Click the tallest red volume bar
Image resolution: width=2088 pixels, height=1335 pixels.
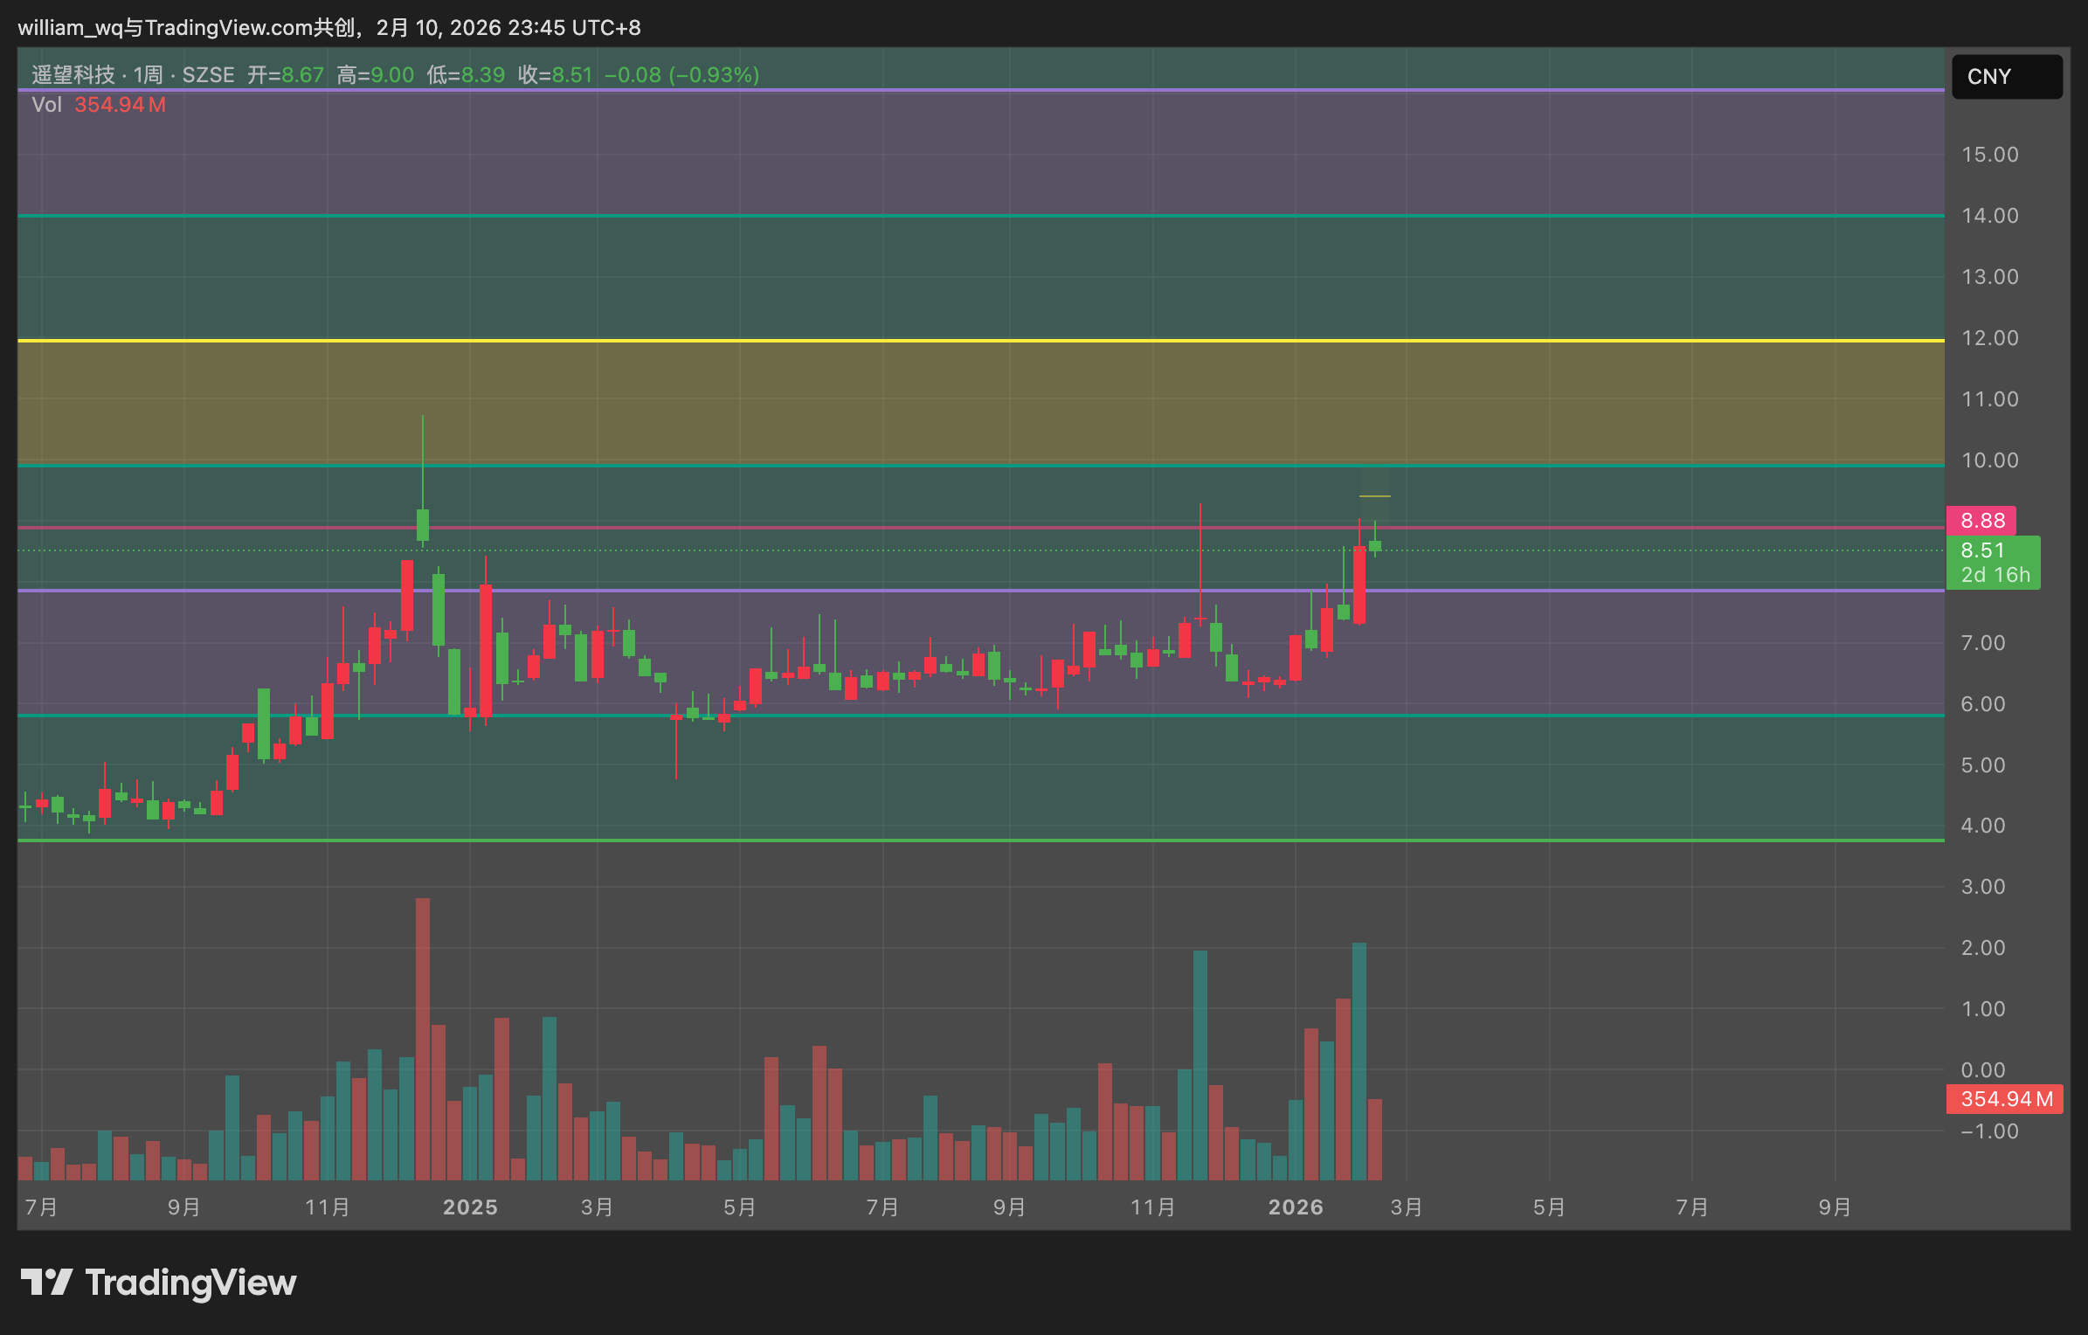tap(423, 1039)
